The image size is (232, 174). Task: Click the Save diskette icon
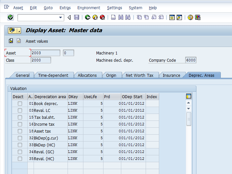click(76, 17)
